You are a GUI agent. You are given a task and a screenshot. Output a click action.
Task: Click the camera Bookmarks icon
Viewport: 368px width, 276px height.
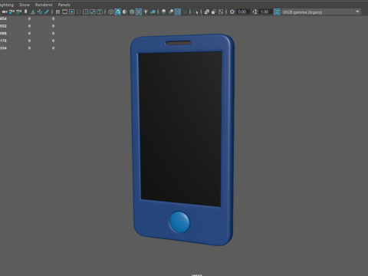click(25, 11)
